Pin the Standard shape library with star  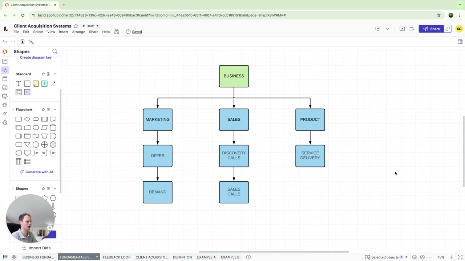click(43, 74)
